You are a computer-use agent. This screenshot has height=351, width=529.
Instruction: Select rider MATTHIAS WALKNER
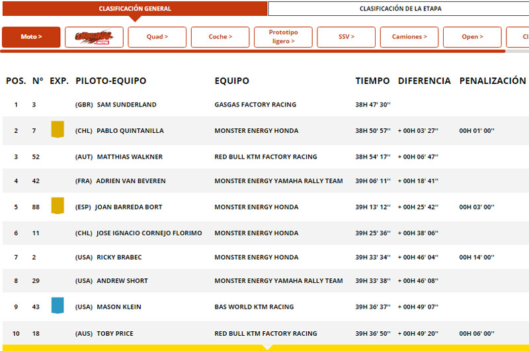tap(130, 157)
